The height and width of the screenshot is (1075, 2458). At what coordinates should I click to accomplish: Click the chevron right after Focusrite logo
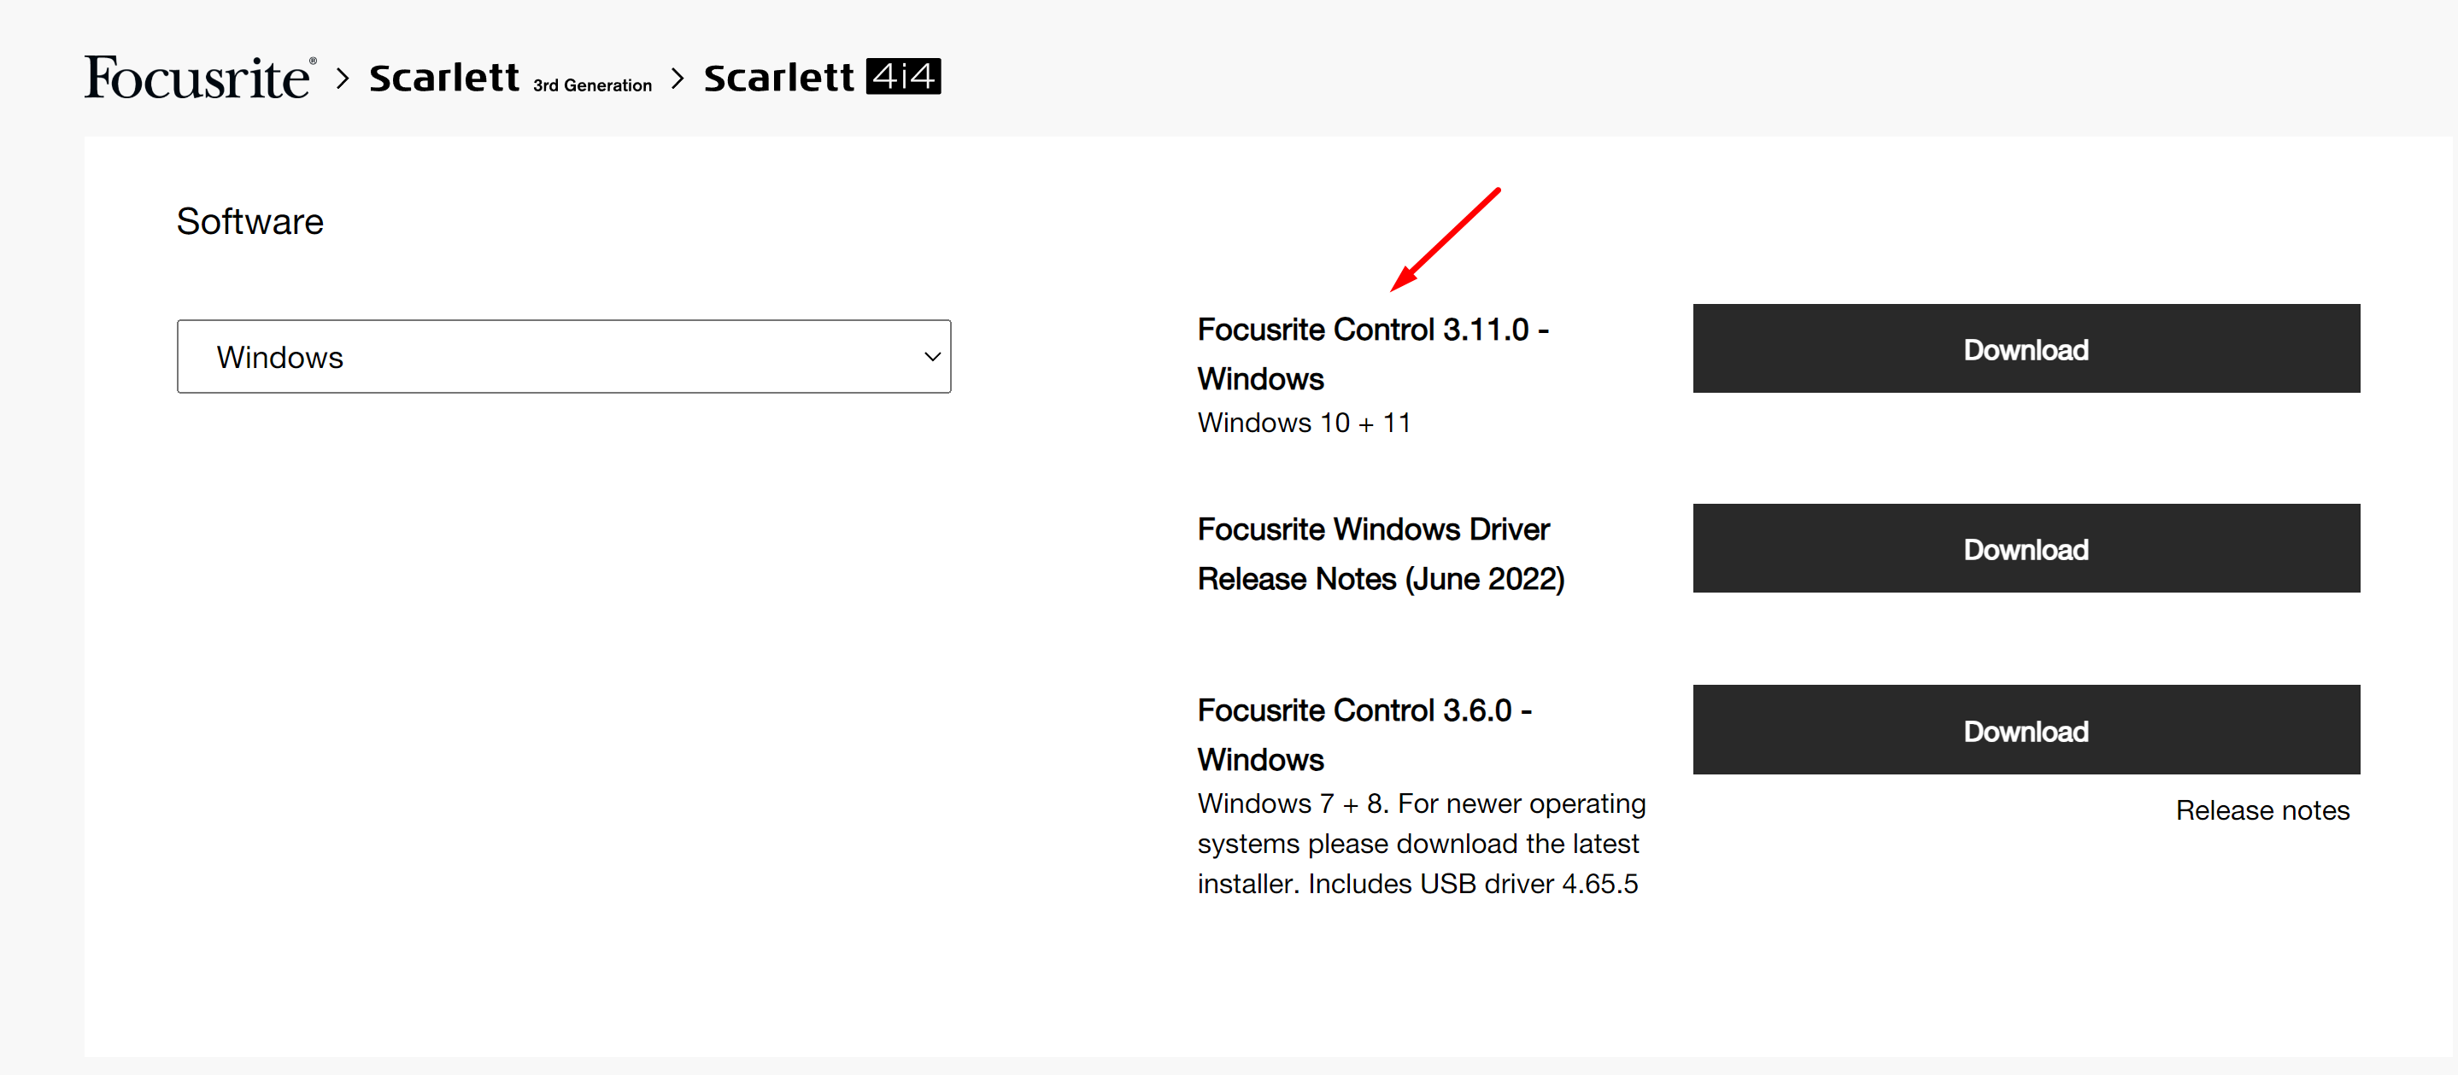point(343,77)
